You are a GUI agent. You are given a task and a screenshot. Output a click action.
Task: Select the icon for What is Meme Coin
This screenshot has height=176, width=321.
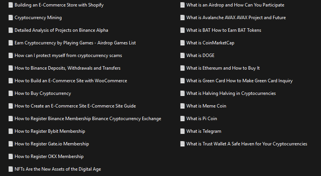183,106
